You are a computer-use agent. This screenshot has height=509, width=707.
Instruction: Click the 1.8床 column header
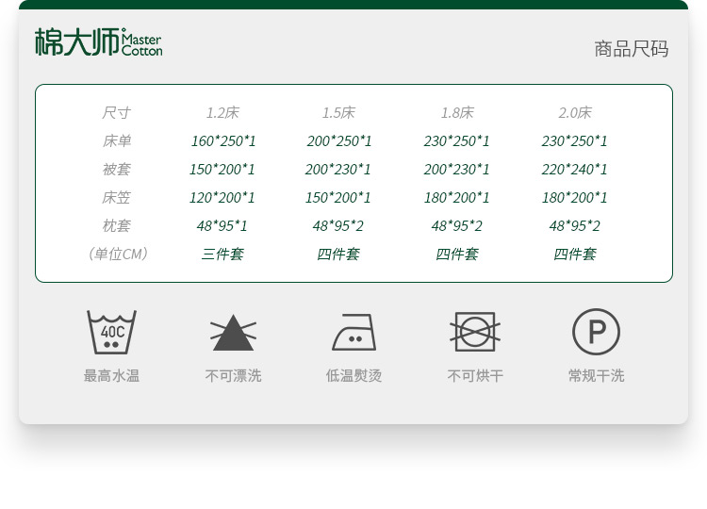457,113
